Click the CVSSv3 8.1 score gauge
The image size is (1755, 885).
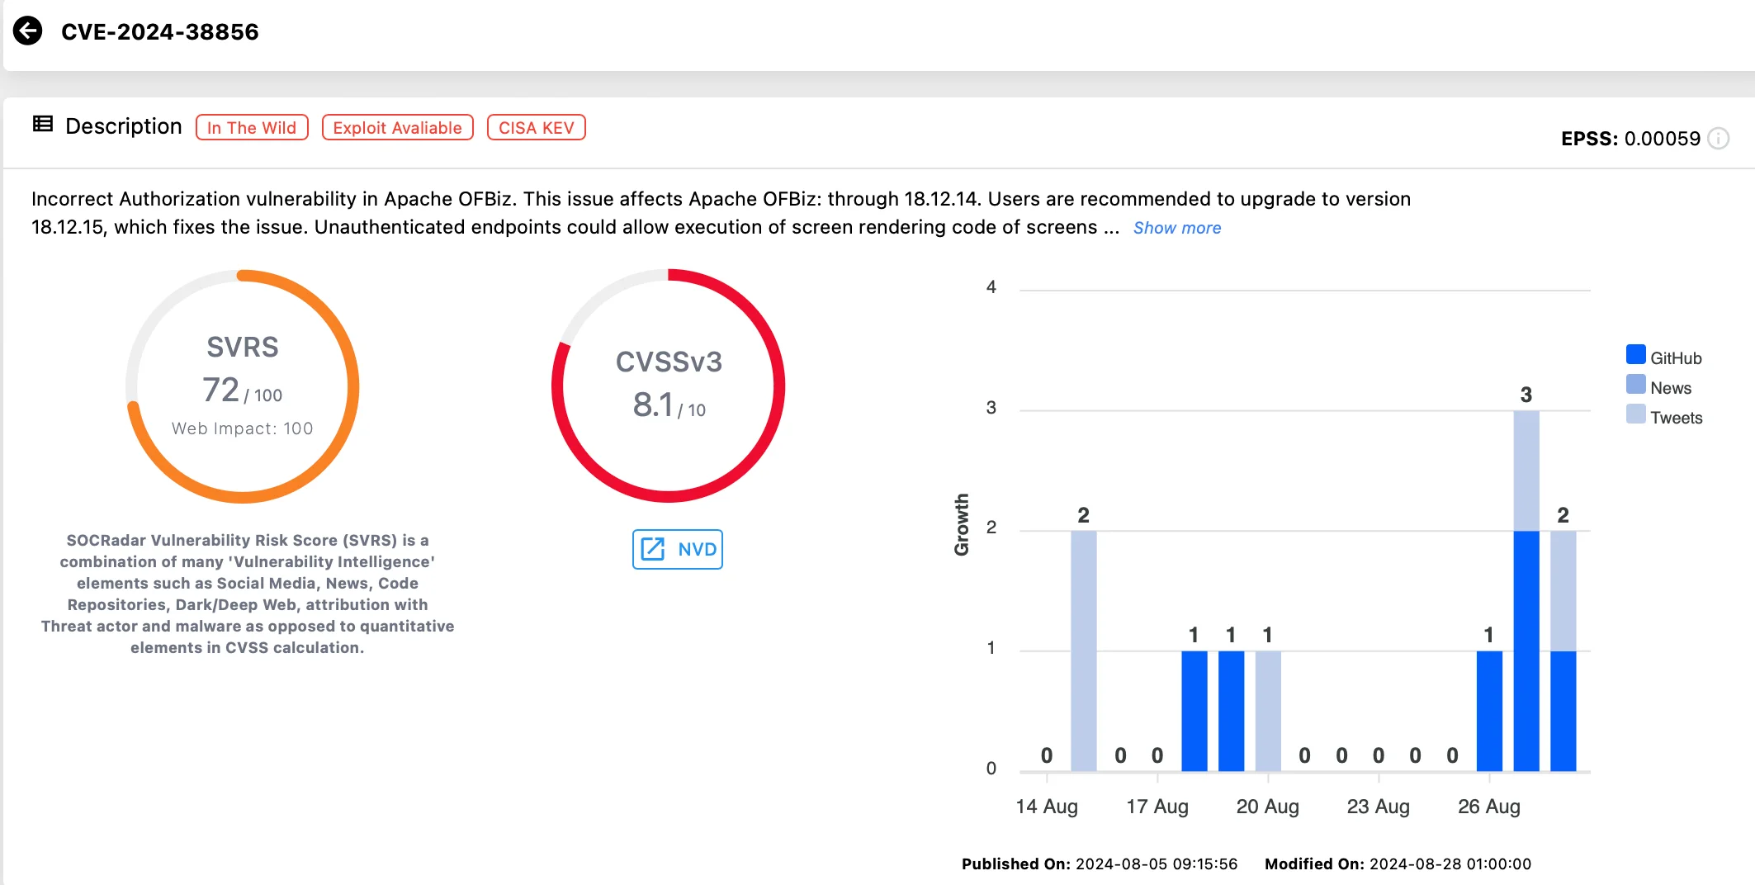[669, 386]
